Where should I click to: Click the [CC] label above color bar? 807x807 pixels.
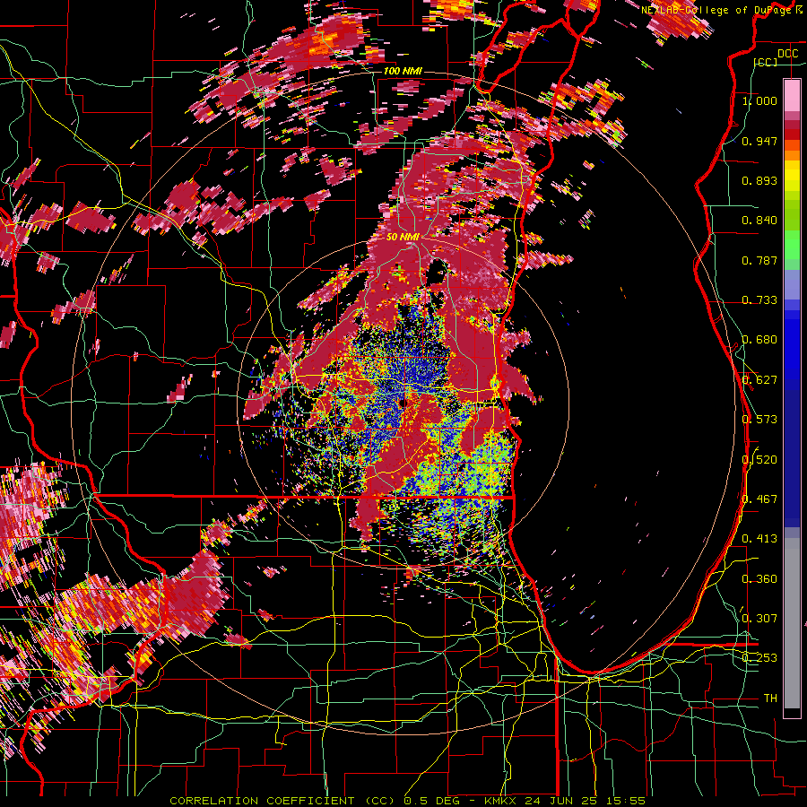click(766, 62)
